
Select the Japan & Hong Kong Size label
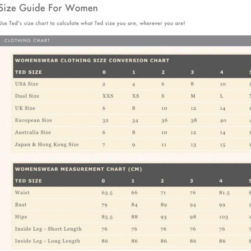(x=47, y=145)
